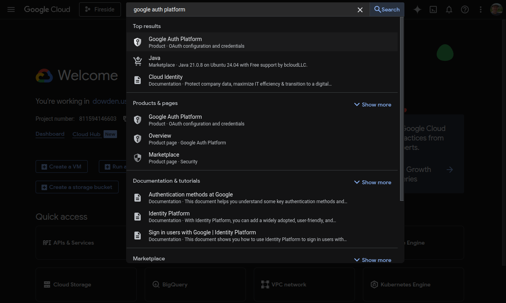Expand Show more for Marketplace section
The image size is (506, 303).
[x=372, y=260]
